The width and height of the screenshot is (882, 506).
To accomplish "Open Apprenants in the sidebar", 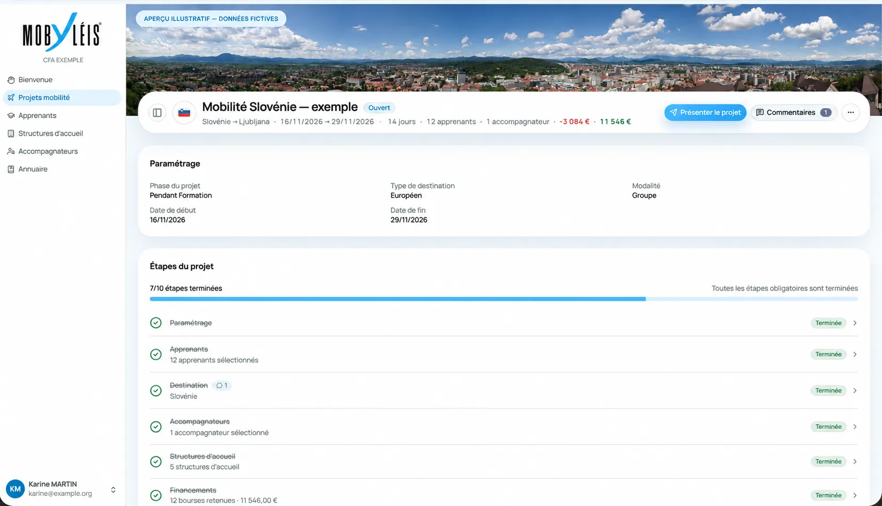I will pyautogui.click(x=62, y=116).
